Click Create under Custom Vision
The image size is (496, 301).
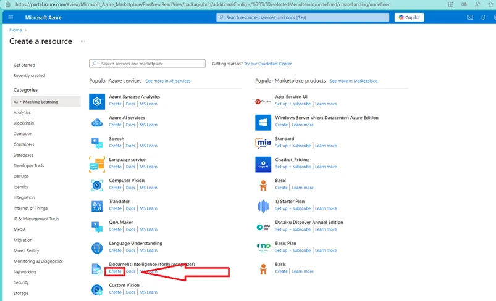(115, 292)
